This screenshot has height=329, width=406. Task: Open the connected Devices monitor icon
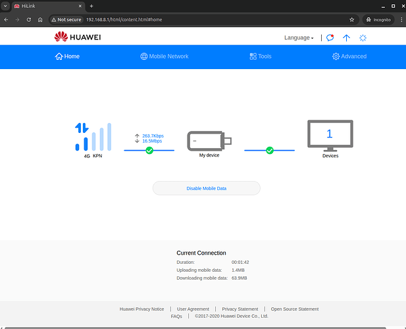coord(330,135)
